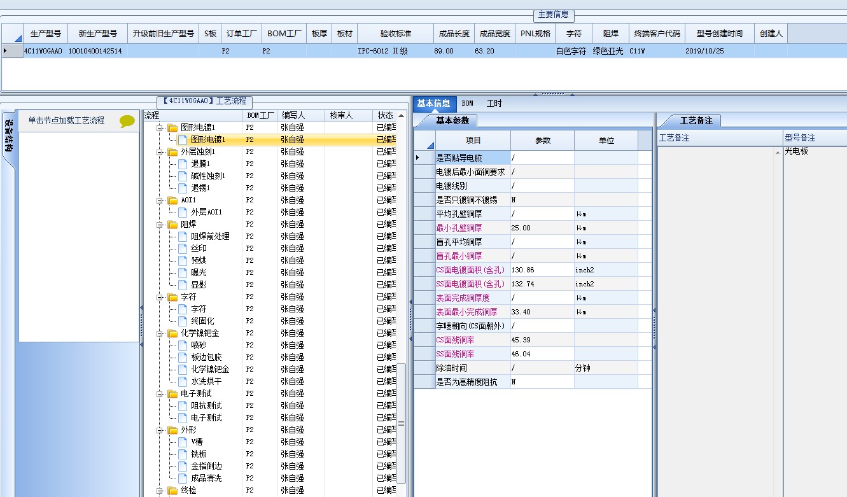Click the 终端客户代码 column header
Screen dimensions: 847x497
657,34
